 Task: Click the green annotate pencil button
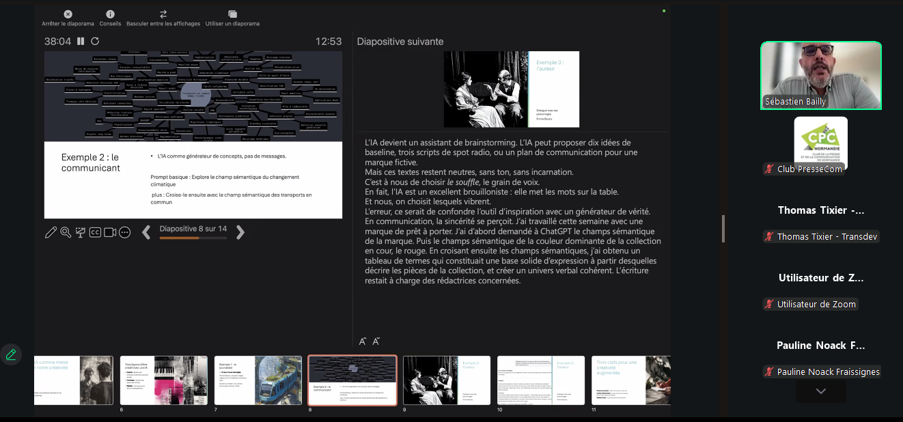[11, 354]
